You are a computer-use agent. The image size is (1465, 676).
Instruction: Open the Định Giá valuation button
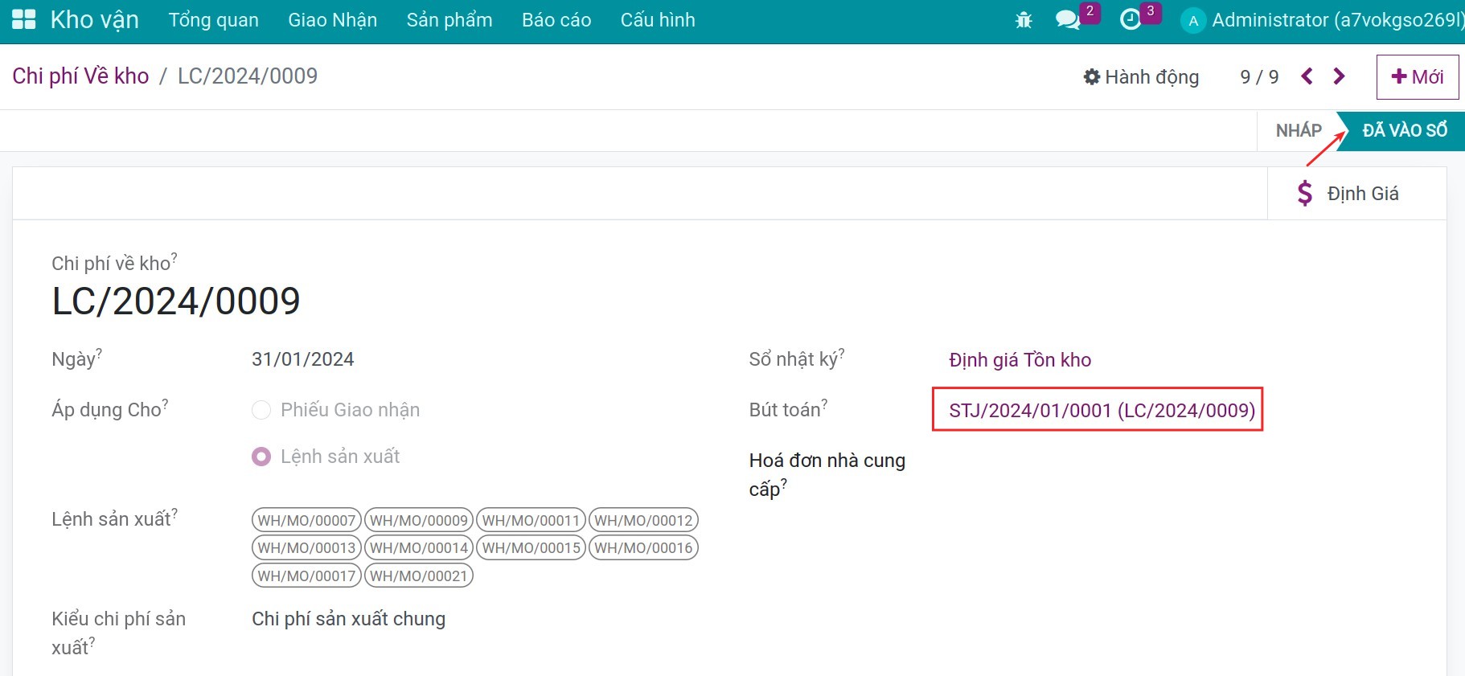tap(1357, 194)
